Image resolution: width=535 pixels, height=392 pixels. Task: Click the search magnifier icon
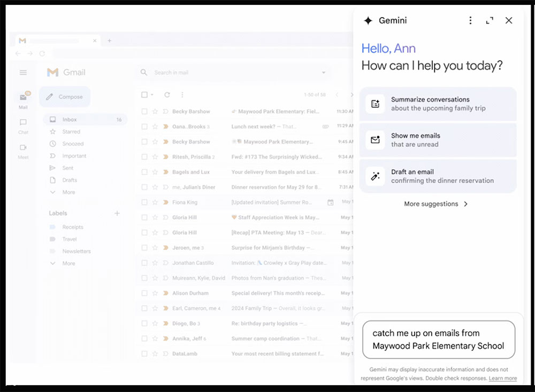[144, 73]
